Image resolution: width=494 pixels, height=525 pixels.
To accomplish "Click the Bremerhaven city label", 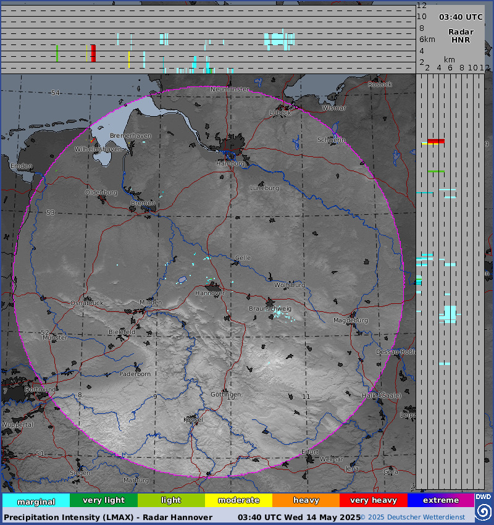I will coord(130,136).
